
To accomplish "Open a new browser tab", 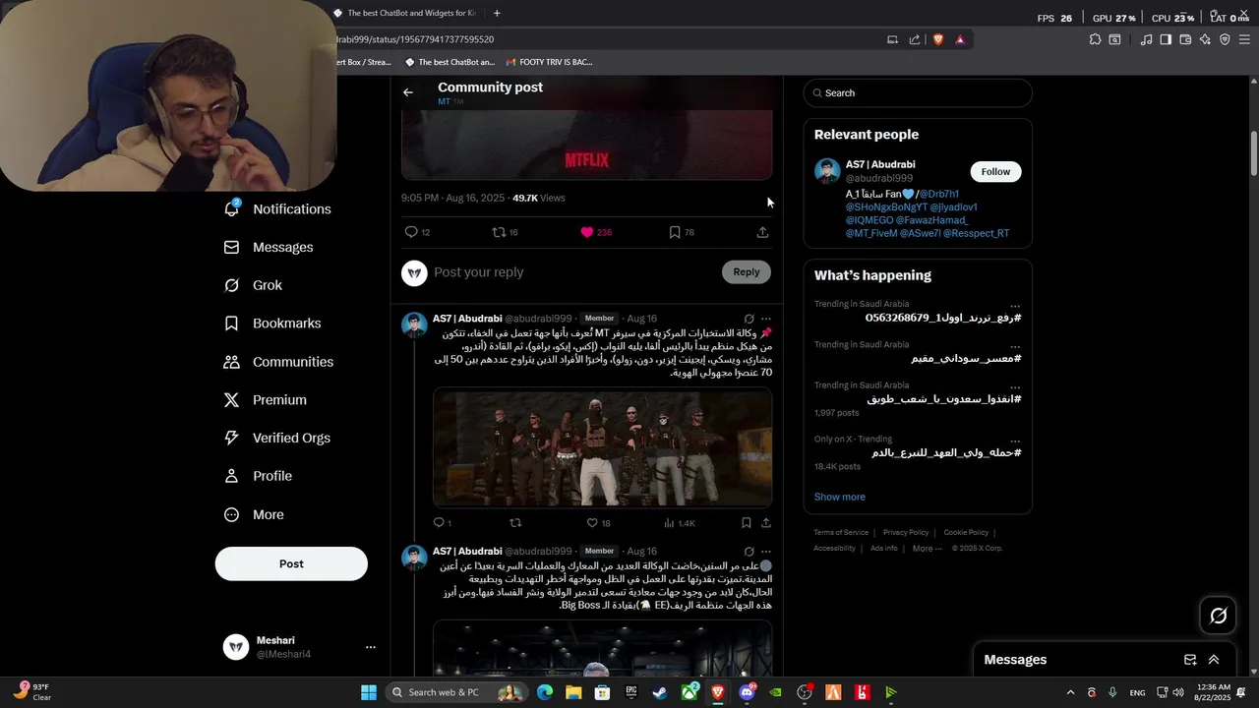I will pos(497,13).
